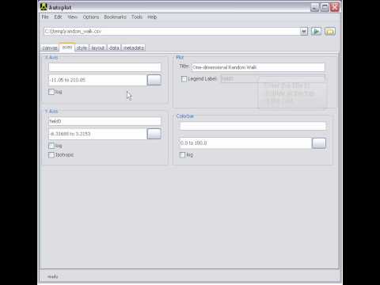
Task: Click the Colorbar range field
Action: (x=245, y=143)
